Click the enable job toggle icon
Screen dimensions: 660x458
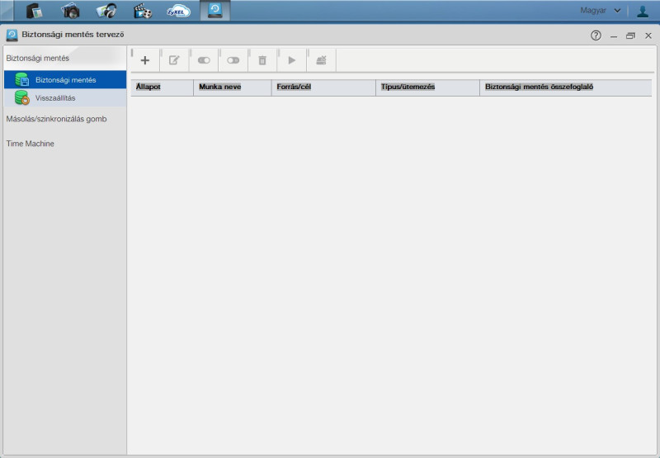(204, 60)
